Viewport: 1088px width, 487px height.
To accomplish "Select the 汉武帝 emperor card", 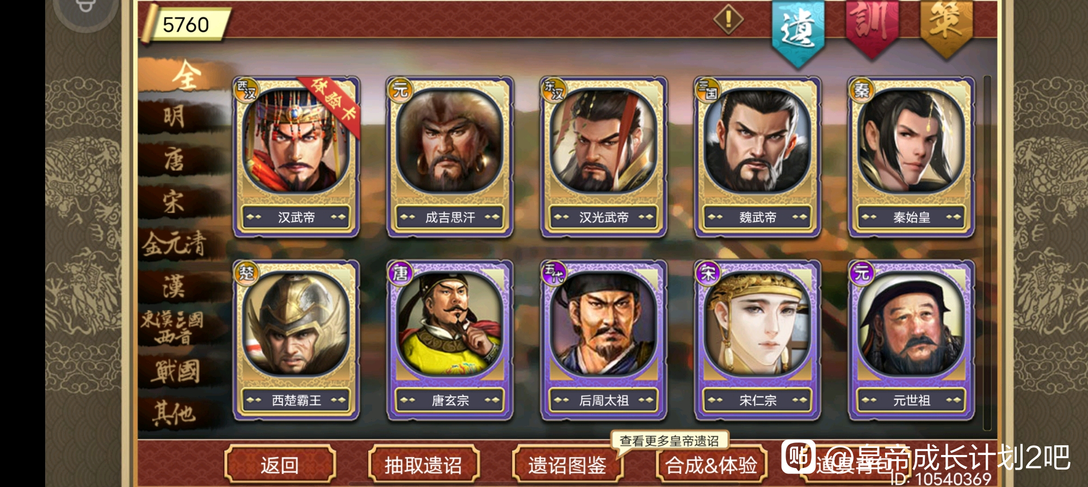I will click(x=296, y=157).
